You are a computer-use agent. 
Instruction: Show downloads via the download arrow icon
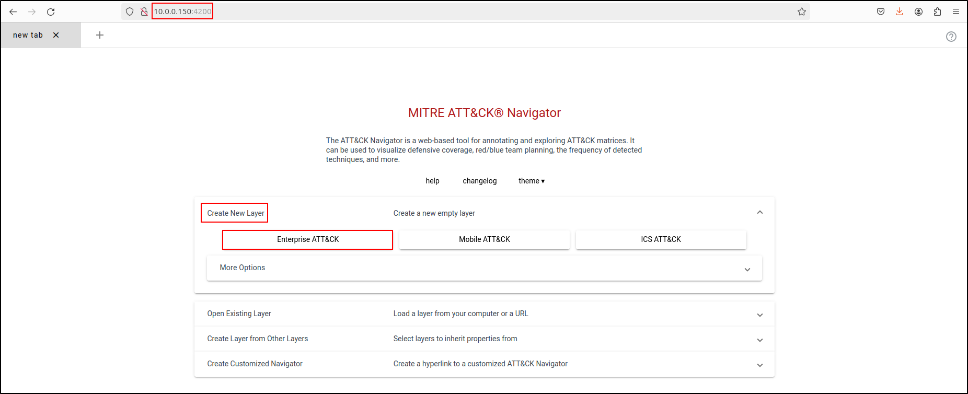900,11
